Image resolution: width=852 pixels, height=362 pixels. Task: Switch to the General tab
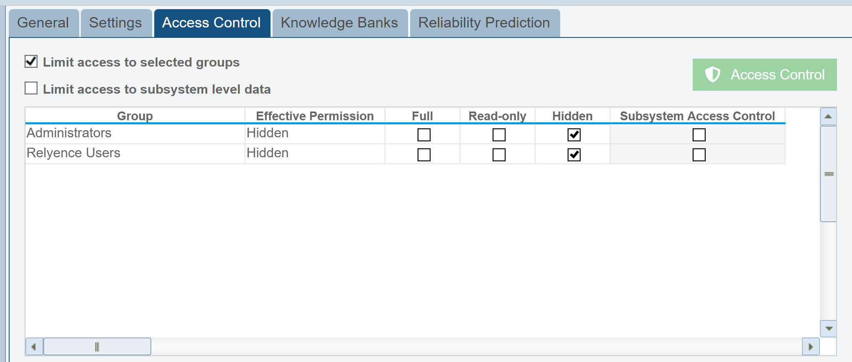pos(43,23)
